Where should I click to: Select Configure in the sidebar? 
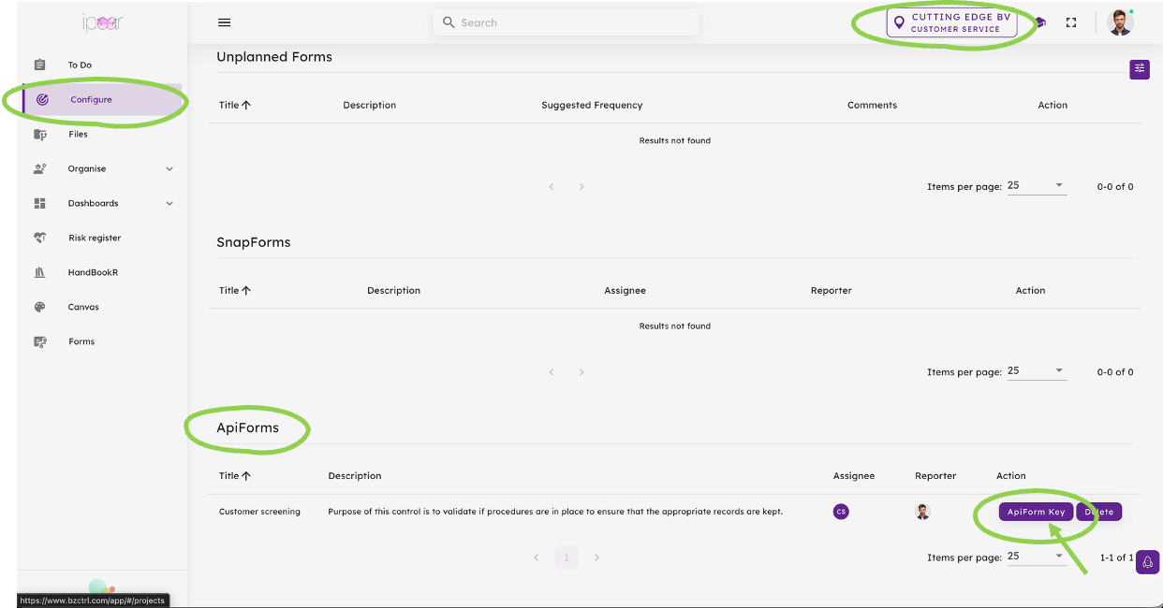pos(101,99)
